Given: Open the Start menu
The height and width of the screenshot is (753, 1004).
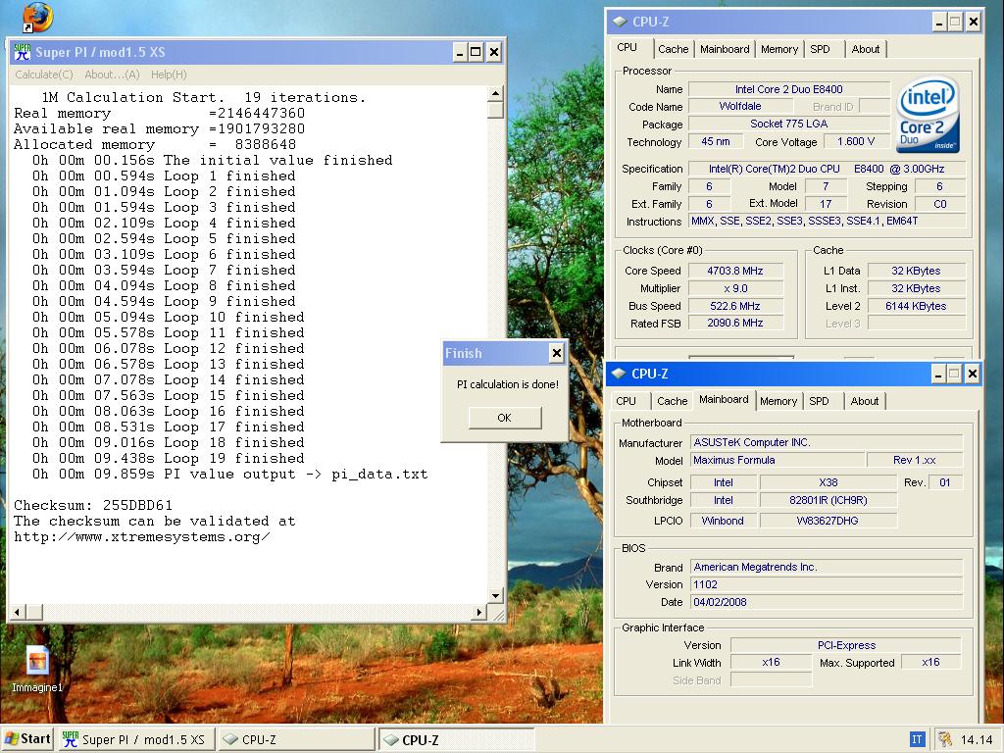Looking at the screenshot, I should (27, 739).
